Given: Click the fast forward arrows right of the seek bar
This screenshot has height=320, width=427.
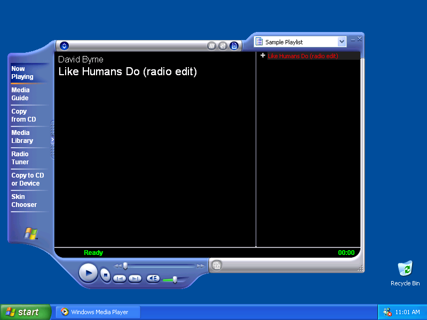Looking at the screenshot, I should pos(201,266).
